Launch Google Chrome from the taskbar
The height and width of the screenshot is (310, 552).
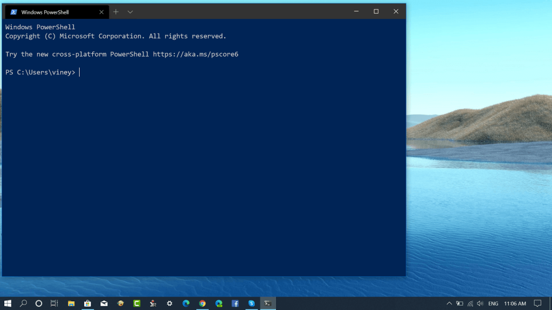click(202, 304)
